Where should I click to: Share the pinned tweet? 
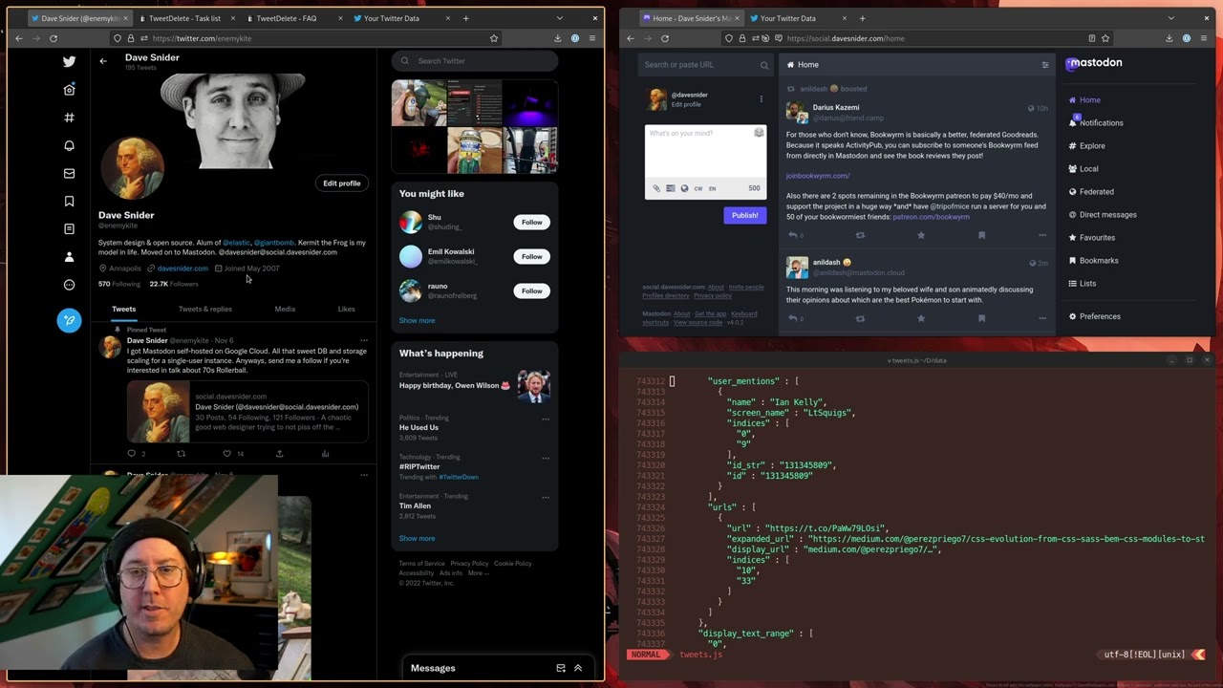pos(279,453)
